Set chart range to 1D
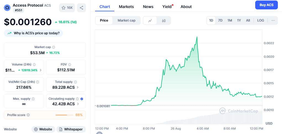Image resolution: width=282 pixels, height=134 pixels. coord(211,20)
